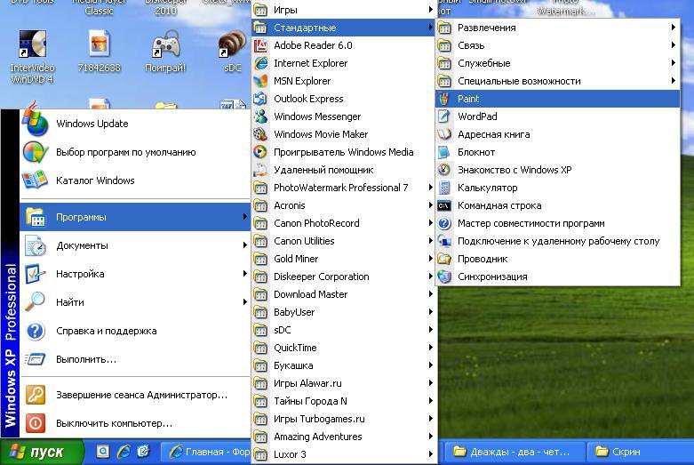Screen dimensions: 694x465
Task: Click the Windows Update icon
Action: click(x=36, y=124)
